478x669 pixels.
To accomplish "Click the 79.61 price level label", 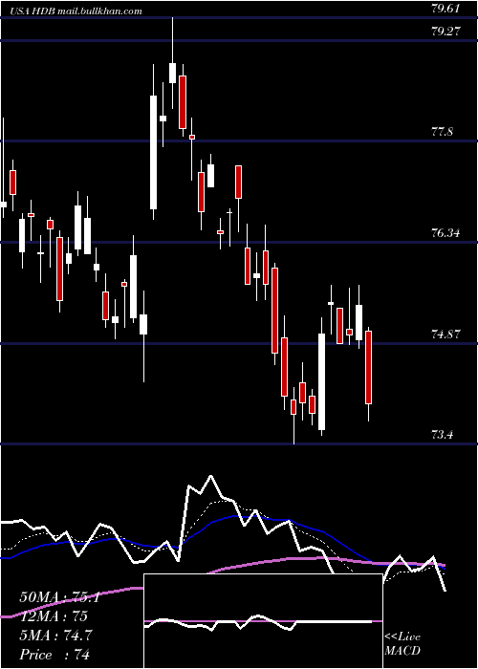I will 445,8.
